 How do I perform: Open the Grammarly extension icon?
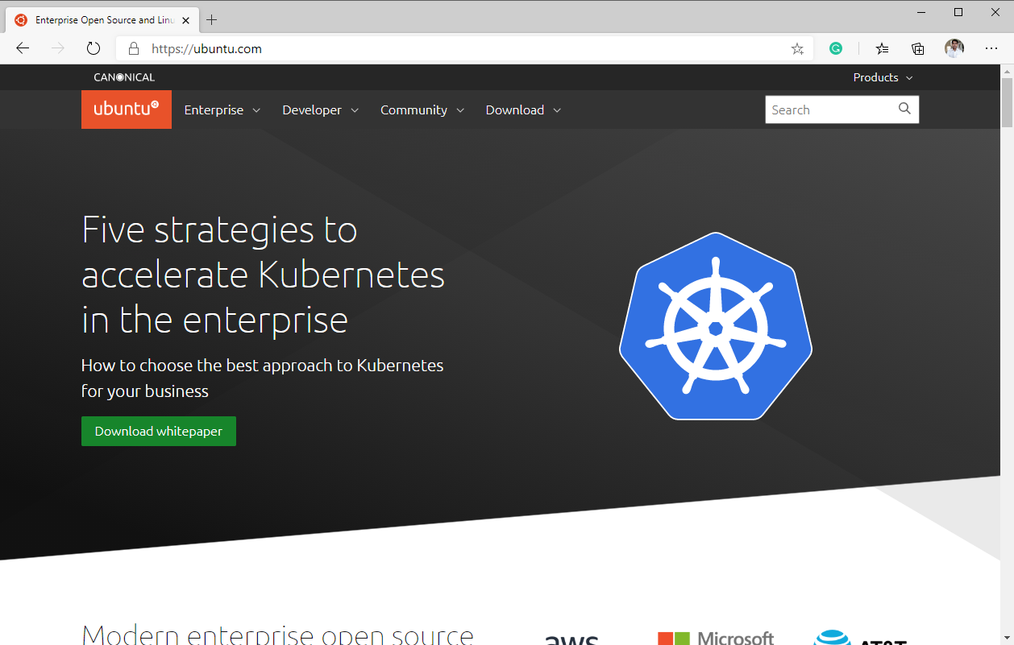836,48
